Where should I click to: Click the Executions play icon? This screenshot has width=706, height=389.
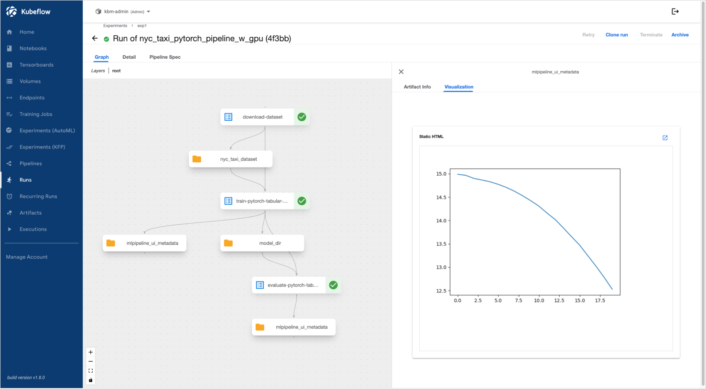(9, 229)
